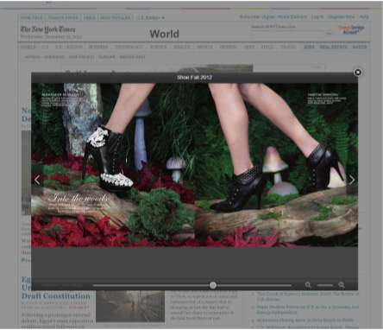The height and width of the screenshot is (330, 383).
Task: Open the AFRICA subsection
Action: (33, 57)
